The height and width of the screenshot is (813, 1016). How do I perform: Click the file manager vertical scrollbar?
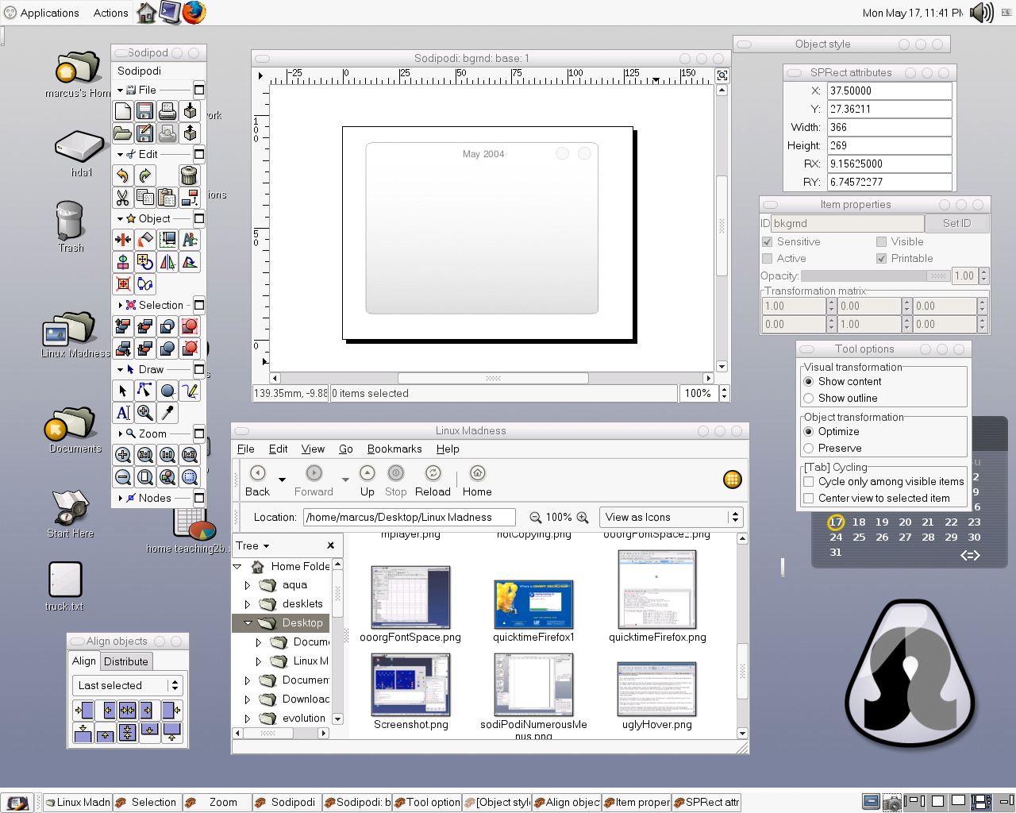click(x=742, y=636)
